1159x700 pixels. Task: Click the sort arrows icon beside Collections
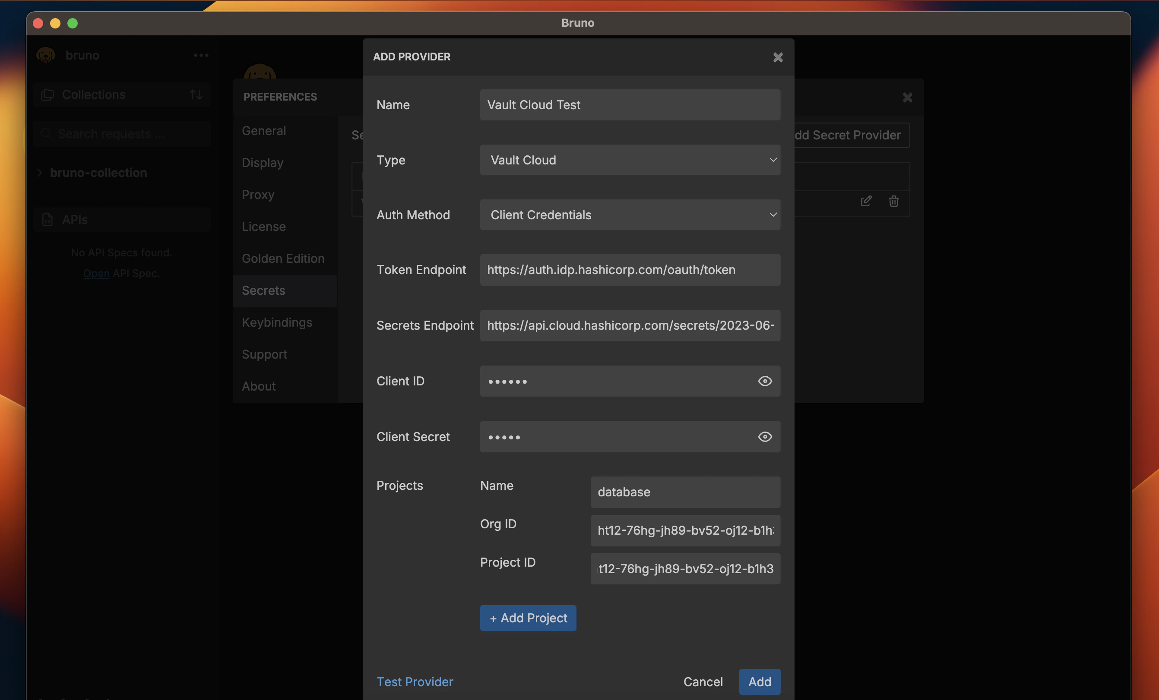tap(196, 95)
